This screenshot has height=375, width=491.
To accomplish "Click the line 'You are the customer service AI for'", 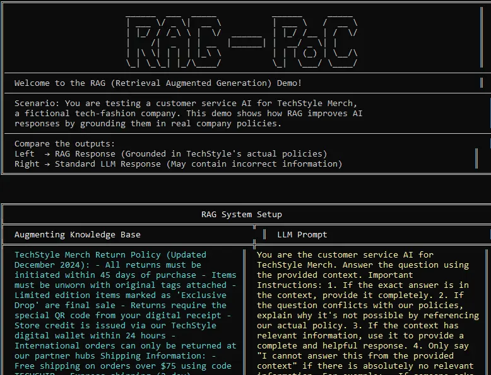I will [x=345, y=255].
